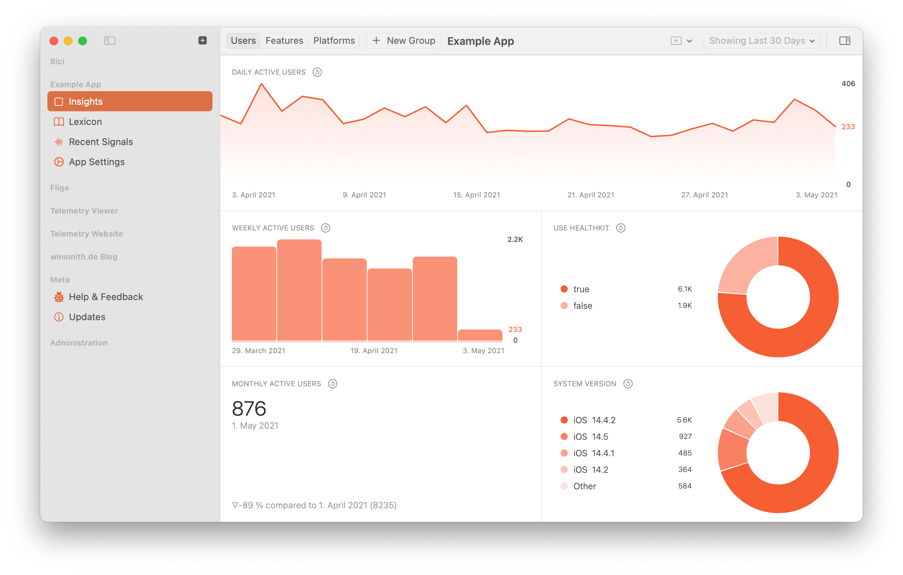Viewport: 903px width, 575px height.
Task: Select the Insights square icon
Action: pos(59,102)
